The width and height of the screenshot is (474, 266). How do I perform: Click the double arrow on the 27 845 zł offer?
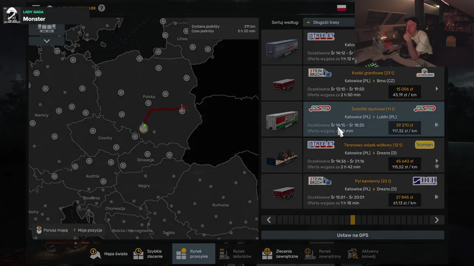tap(437, 197)
